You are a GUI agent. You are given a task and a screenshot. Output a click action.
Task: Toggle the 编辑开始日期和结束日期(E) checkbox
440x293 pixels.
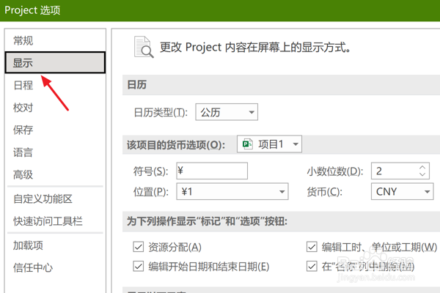[139, 267]
